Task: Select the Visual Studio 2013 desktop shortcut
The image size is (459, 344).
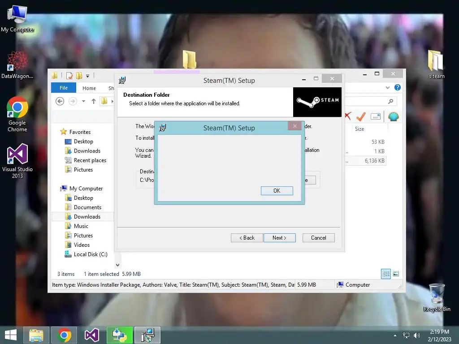Action: pyautogui.click(x=17, y=161)
